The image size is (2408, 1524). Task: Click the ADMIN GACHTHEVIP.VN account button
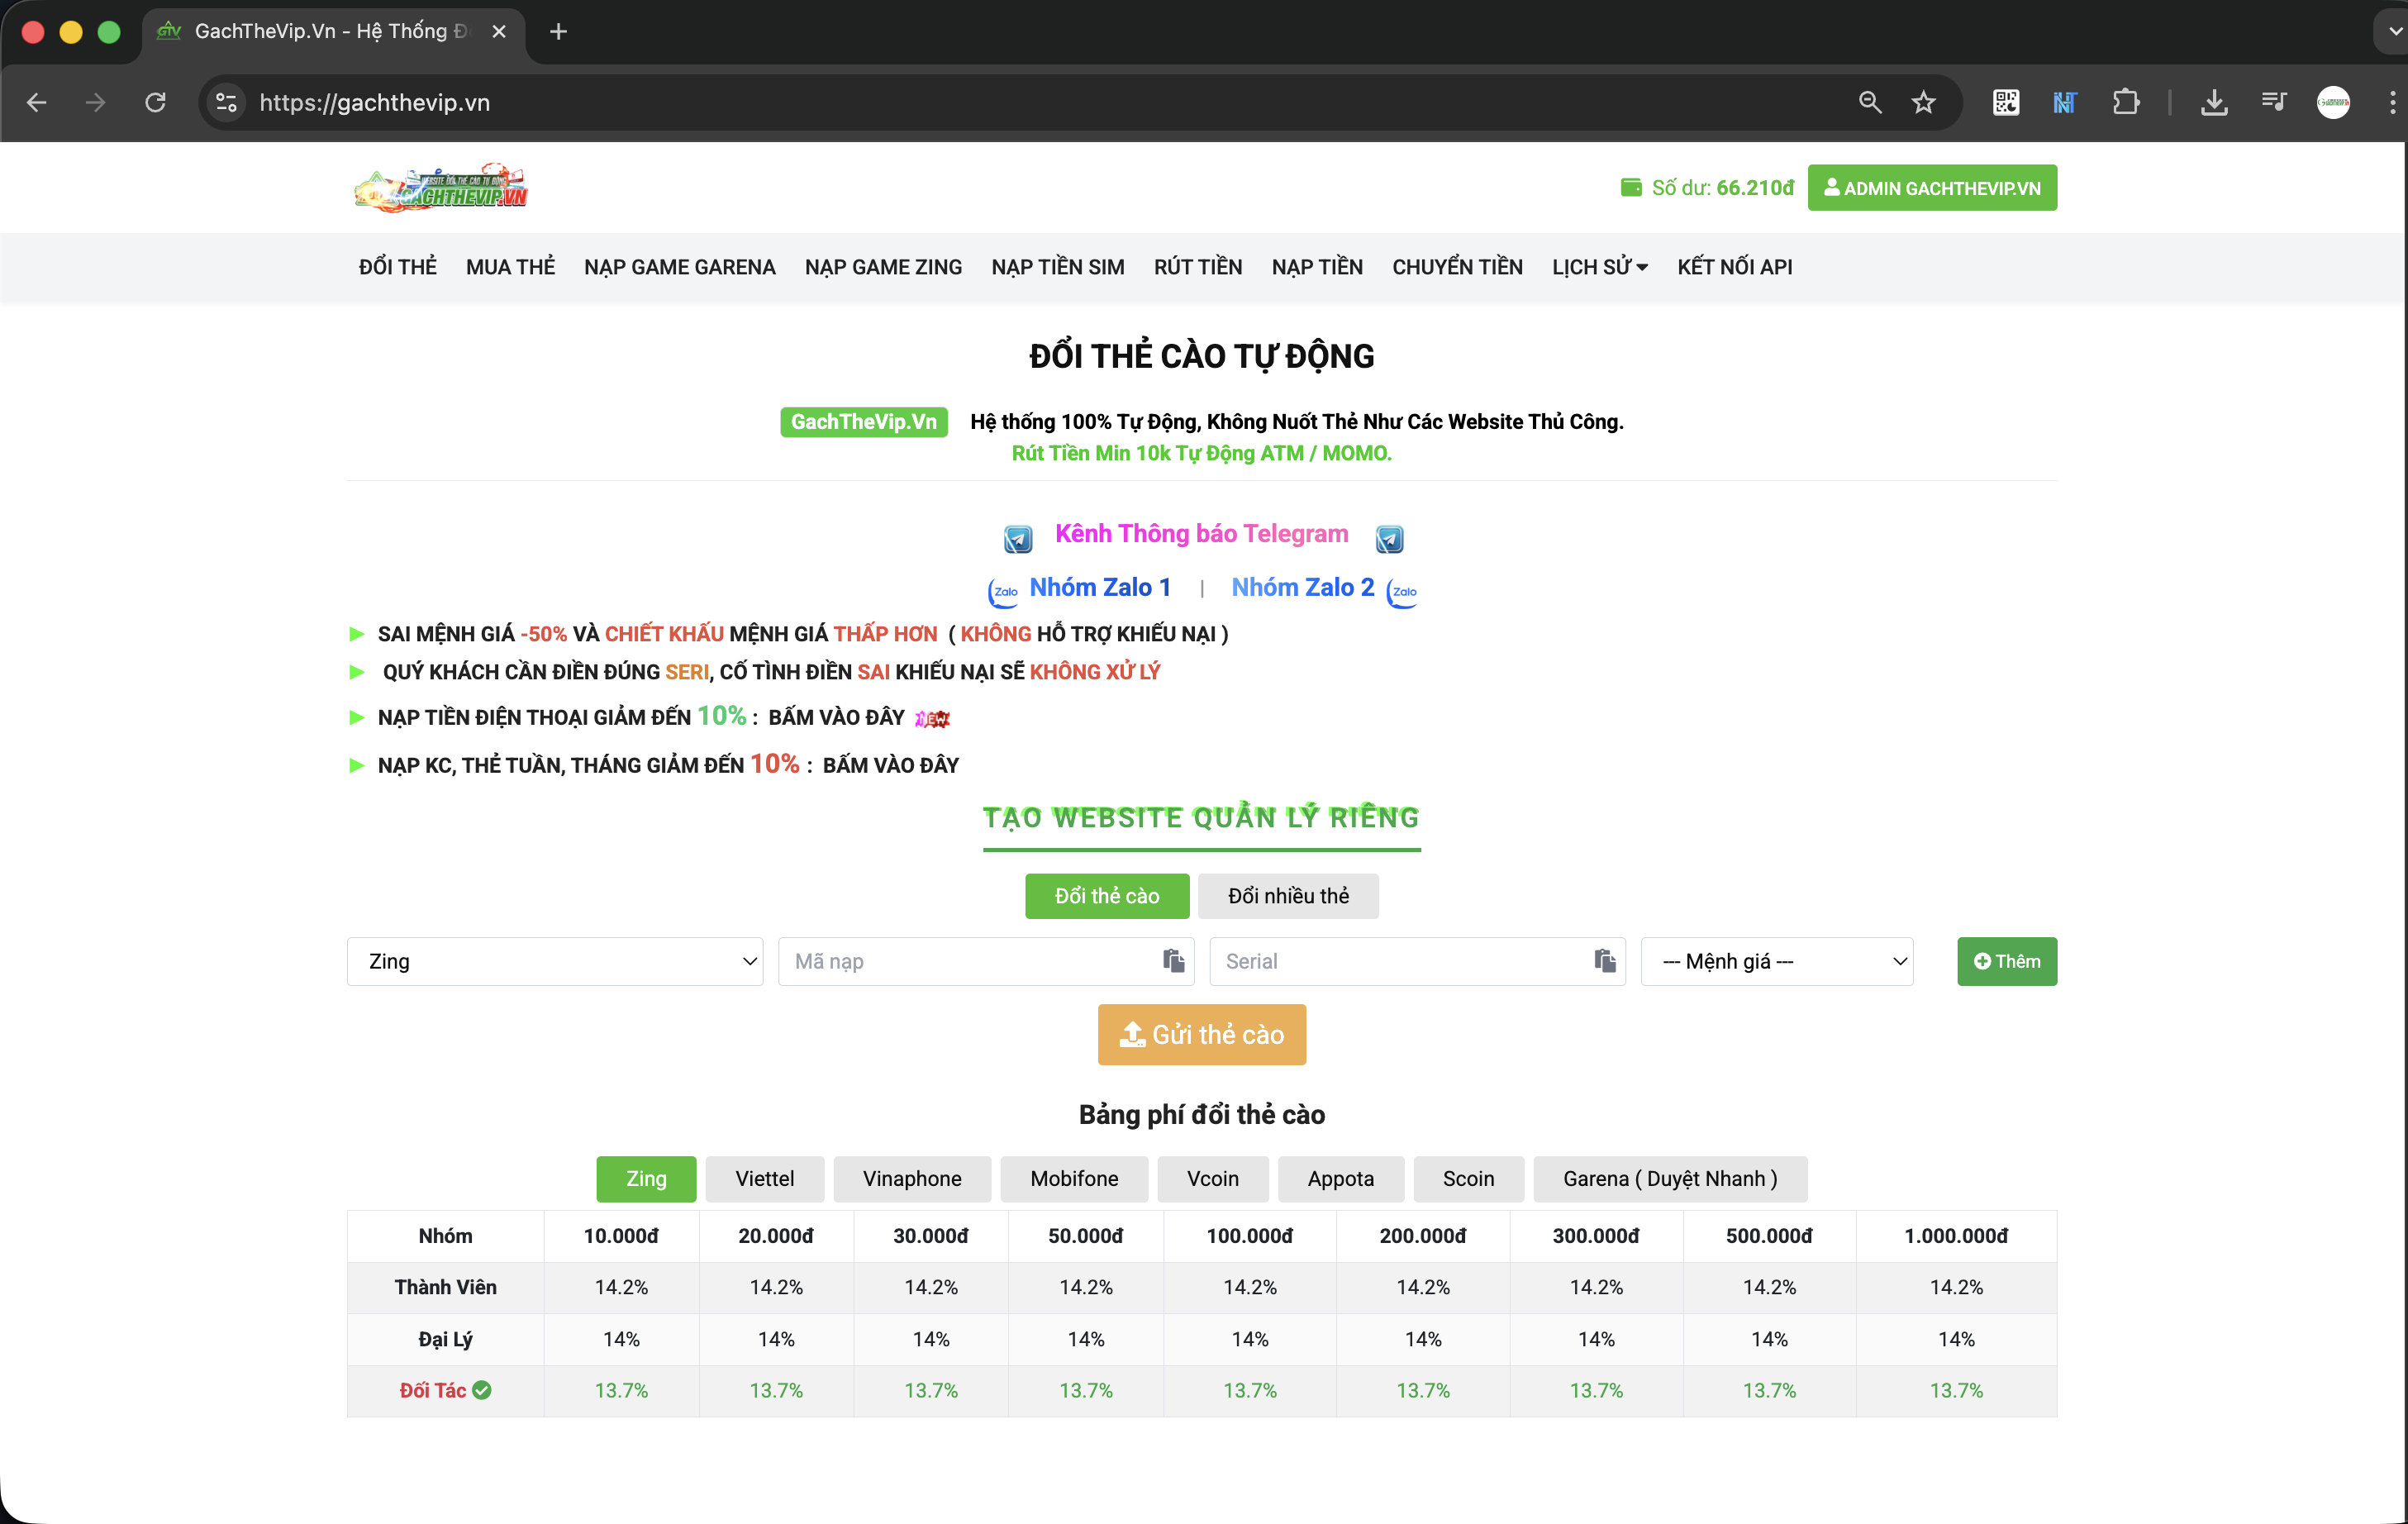(1932, 188)
